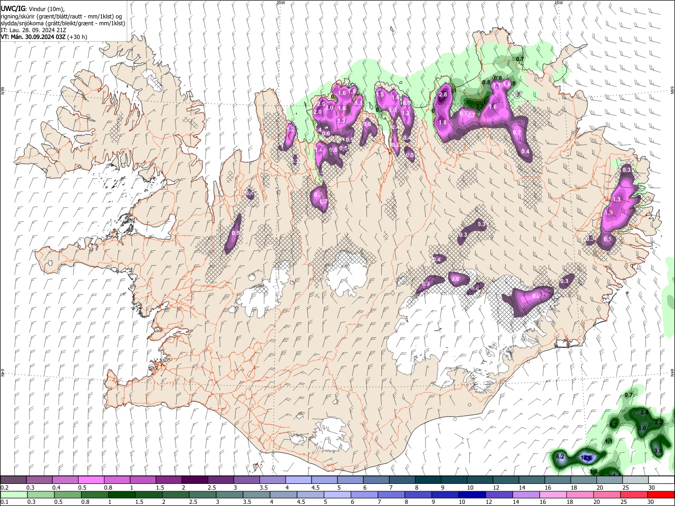Click the 6.2 rain value offshore
Viewport: 675px width, 506px height.
pyautogui.click(x=560, y=456)
